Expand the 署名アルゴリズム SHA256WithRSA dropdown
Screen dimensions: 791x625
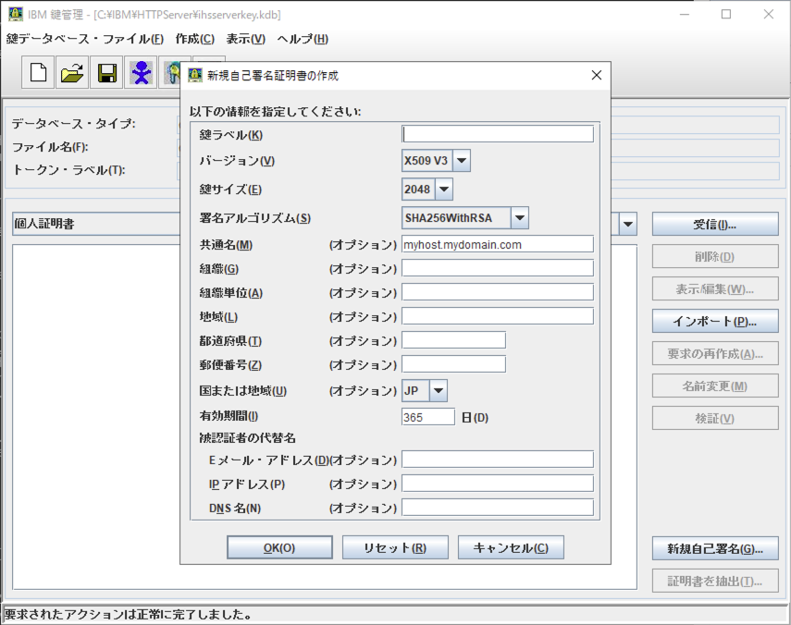click(520, 218)
